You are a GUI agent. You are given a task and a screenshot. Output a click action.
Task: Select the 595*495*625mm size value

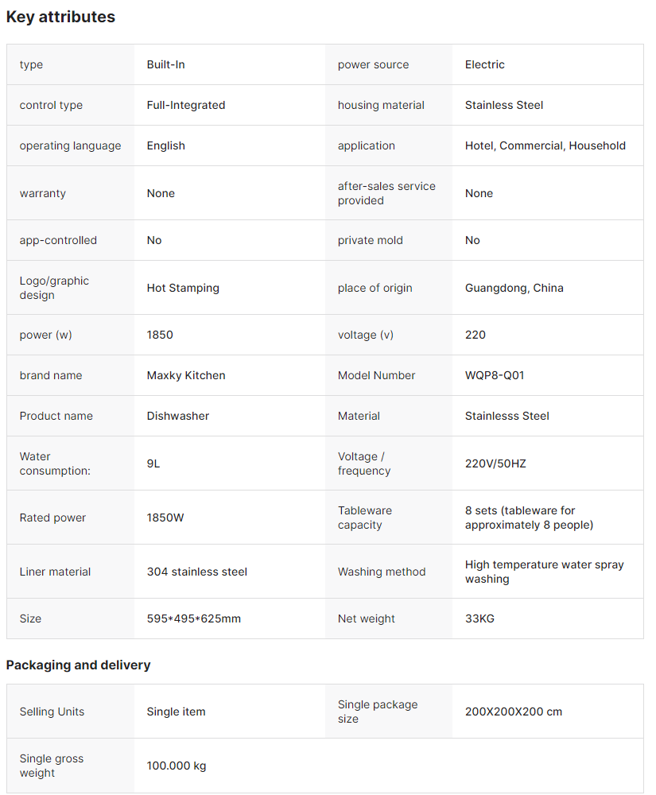click(194, 619)
